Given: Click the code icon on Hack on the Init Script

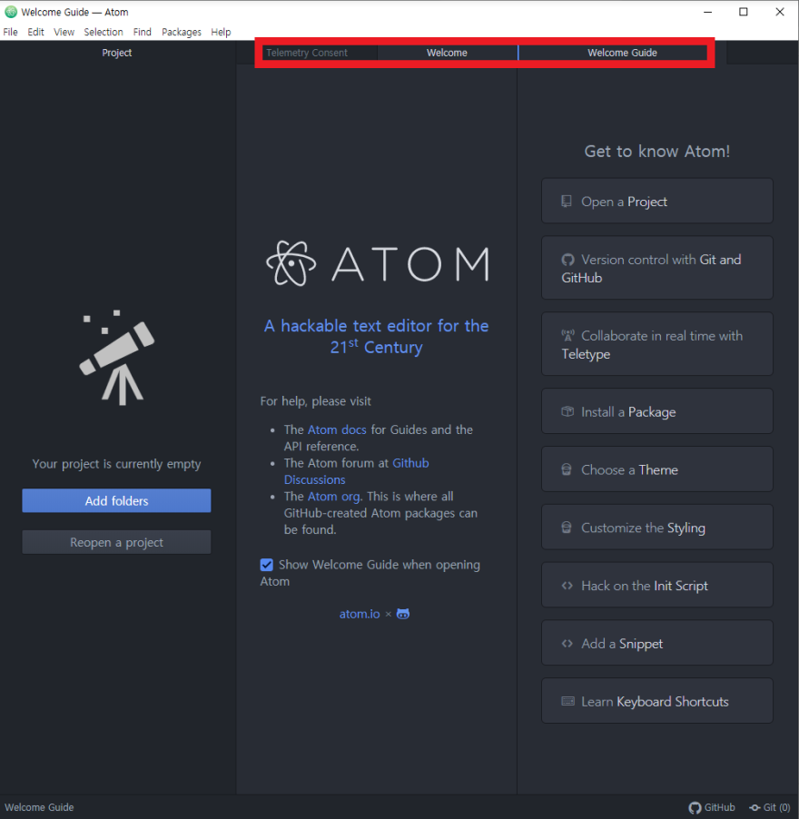Looking at the screenshot, I should pos(567,586).
